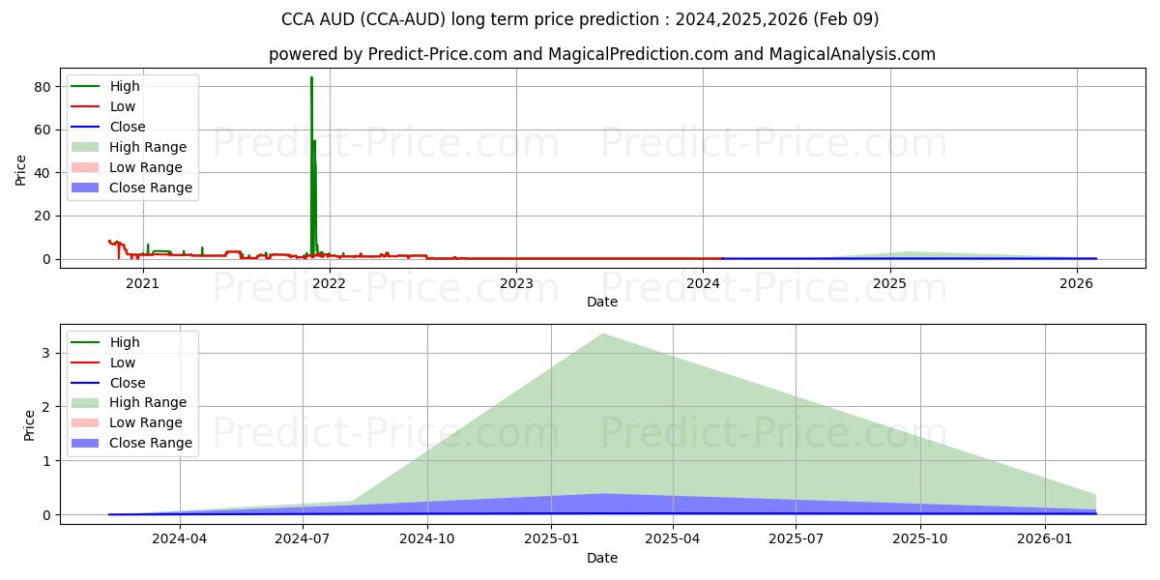
Task: Click the 80 y-axis tick label on top chart
Action: [x=42, y=87]
